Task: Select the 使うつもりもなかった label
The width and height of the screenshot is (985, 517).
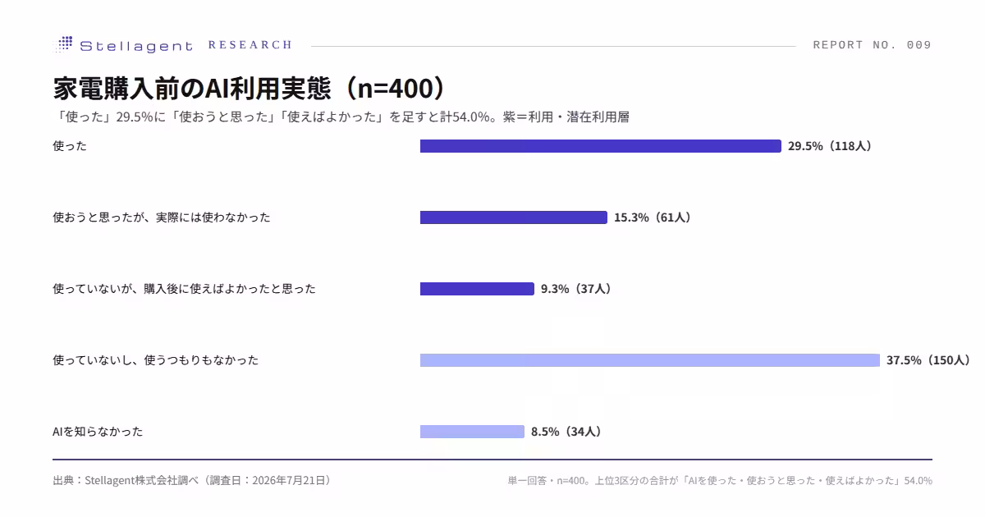Action: (x=155, y=360)
